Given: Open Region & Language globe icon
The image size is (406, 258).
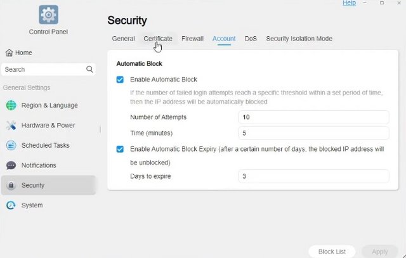Looking at the screenshot, I should (x=11, y=105).
